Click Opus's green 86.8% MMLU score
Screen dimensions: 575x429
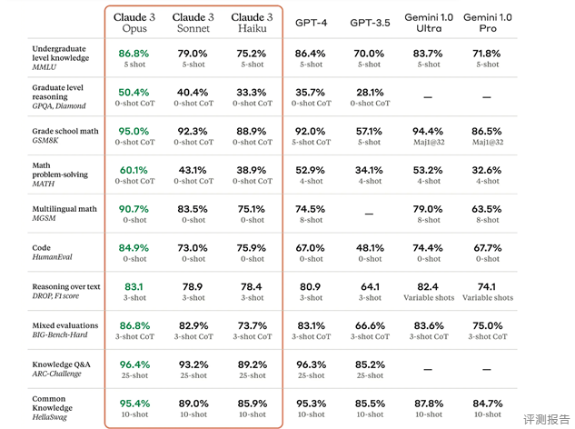(x=134, y=54)
